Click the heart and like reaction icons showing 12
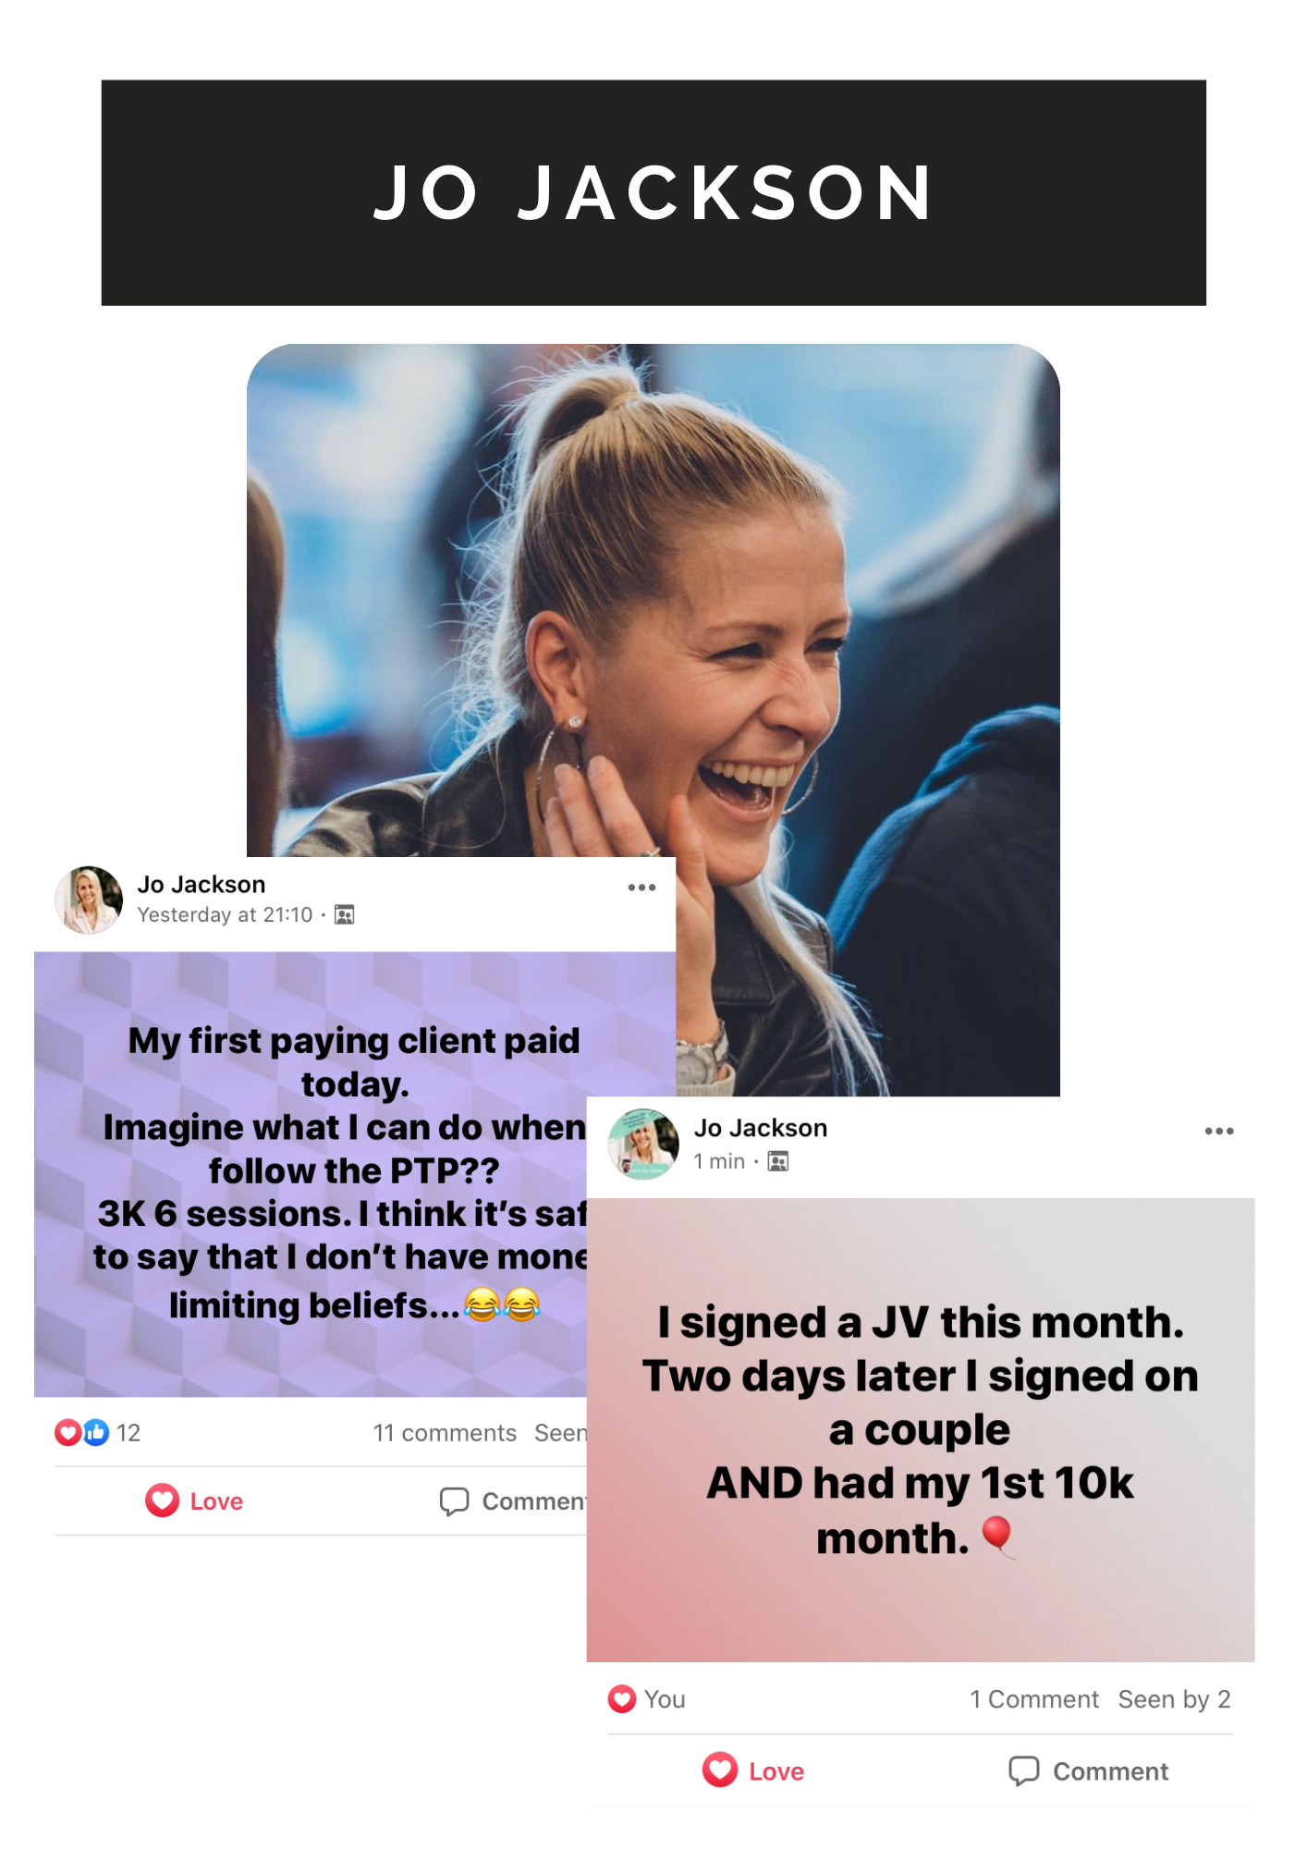Viewport: 1307px width, 1849px height. [82, 1433]
